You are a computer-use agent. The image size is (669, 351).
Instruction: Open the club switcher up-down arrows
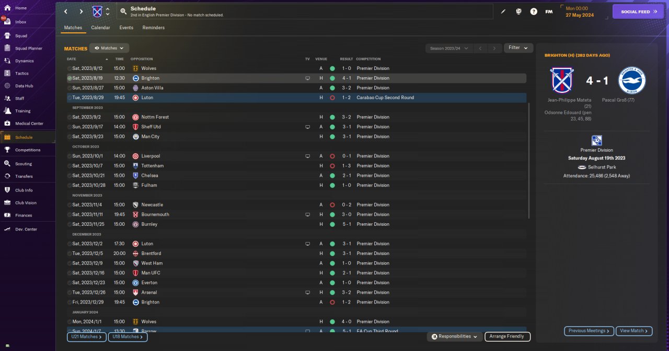[108, 11]
